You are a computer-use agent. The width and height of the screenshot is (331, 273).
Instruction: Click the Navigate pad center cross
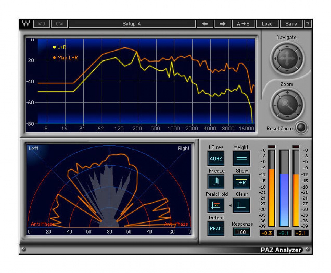pyautogui.click(x=287, y=59)
